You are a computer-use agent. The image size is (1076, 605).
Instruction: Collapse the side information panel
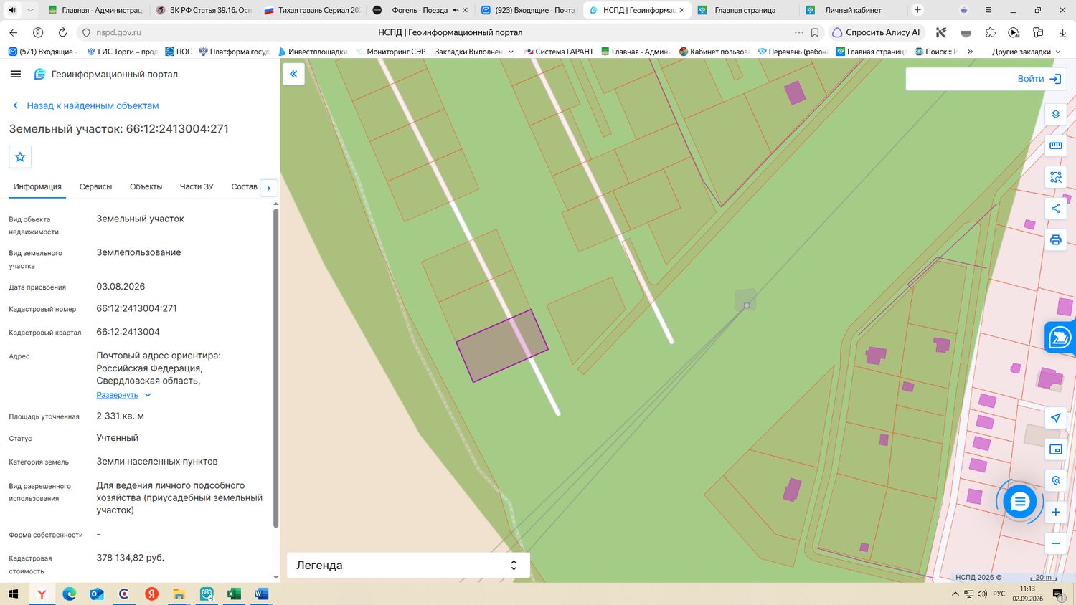point(293,74)
